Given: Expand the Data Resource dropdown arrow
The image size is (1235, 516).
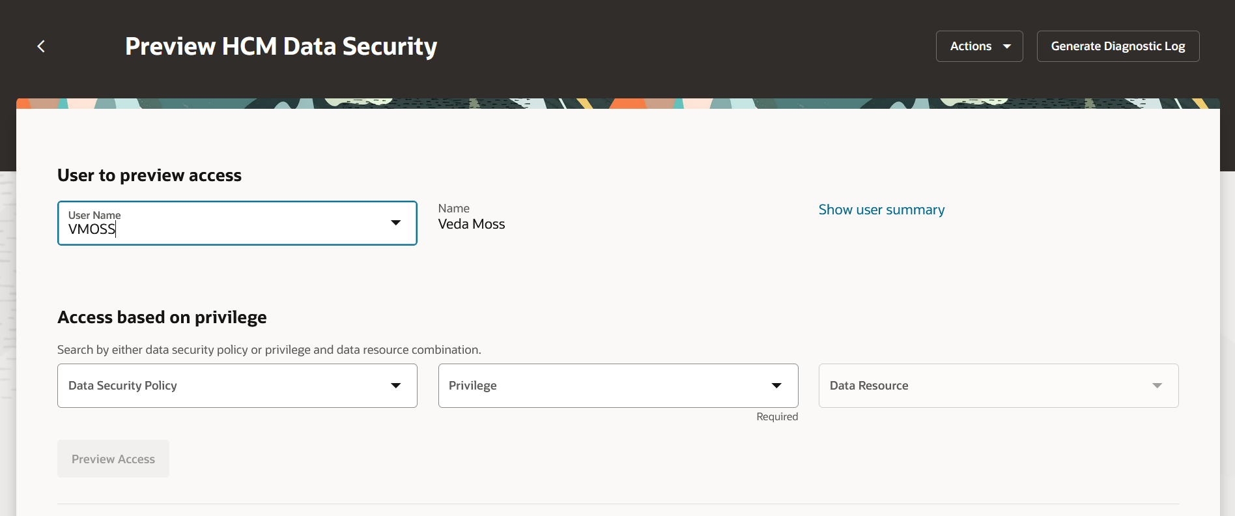Looking at the screenshot, I should (x=1157, y=386).
